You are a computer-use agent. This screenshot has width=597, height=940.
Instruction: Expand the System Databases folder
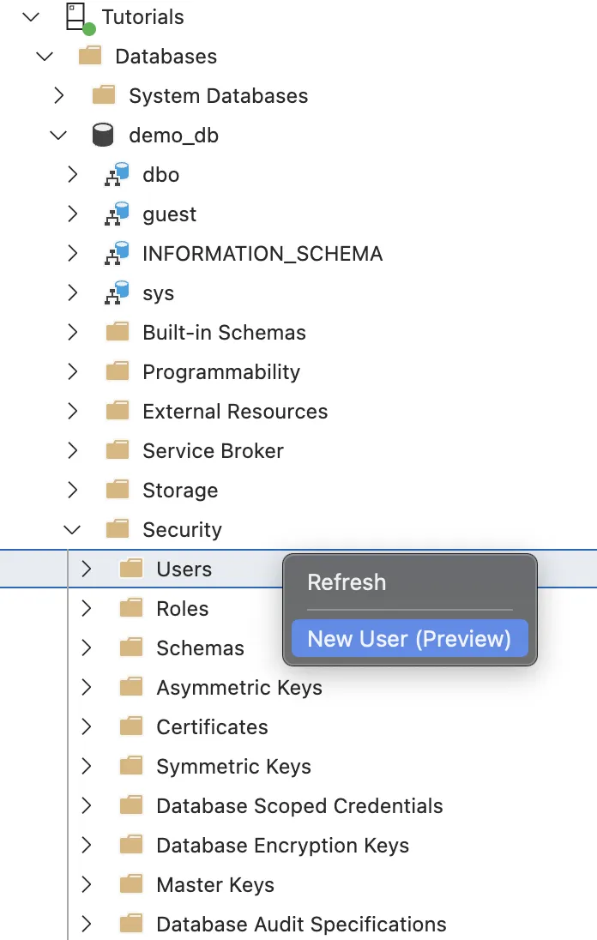coord(58,96)
